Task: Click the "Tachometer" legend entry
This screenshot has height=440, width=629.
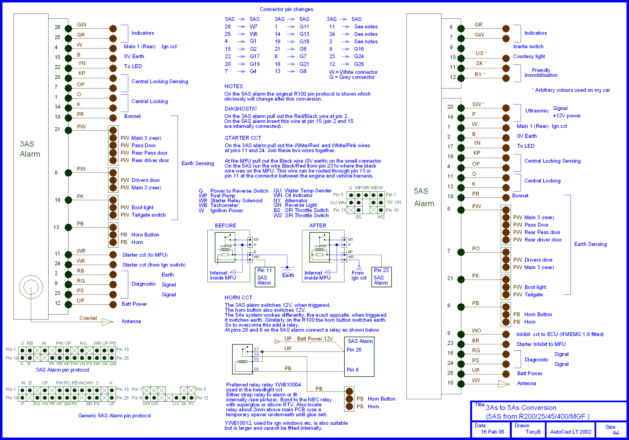Action: pos(224,205)
